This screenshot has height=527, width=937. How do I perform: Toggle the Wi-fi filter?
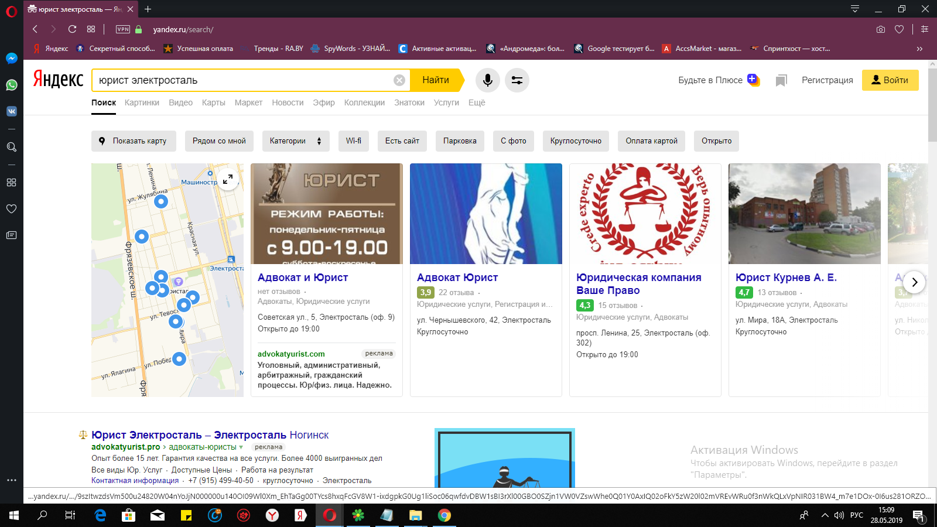click(x=354, y=141)
